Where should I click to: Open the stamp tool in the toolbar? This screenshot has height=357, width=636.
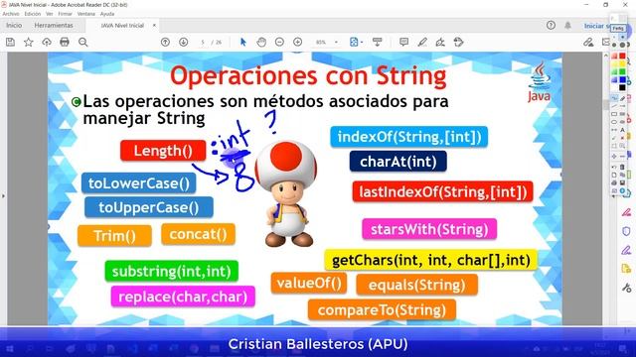coord(458,42)
